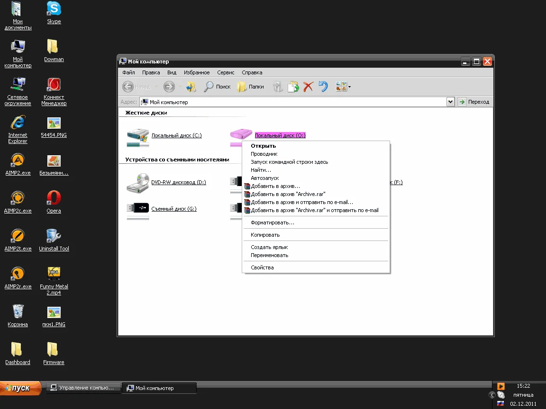Choose Найти... in context menu
Viewport: 546px width, 409px height.
[316, 170]
